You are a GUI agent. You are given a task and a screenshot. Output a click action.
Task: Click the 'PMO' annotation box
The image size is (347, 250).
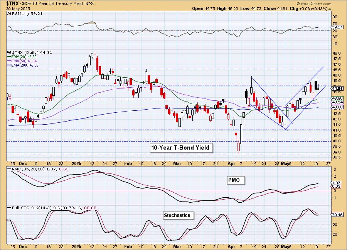click(x=236, y=180)
